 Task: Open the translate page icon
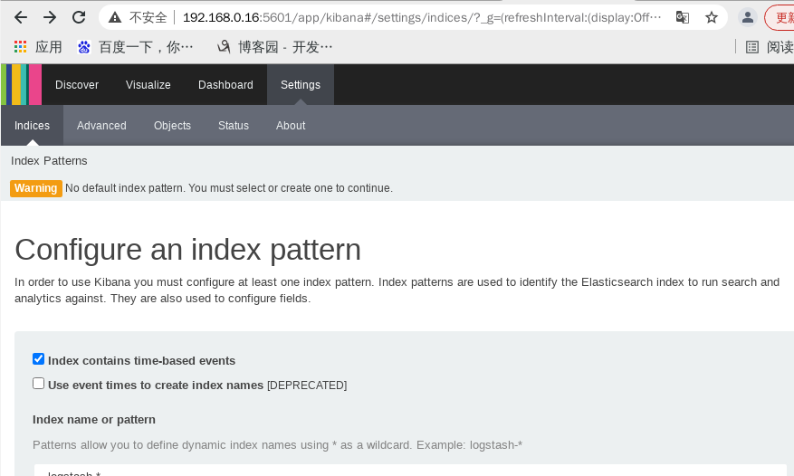683,18
